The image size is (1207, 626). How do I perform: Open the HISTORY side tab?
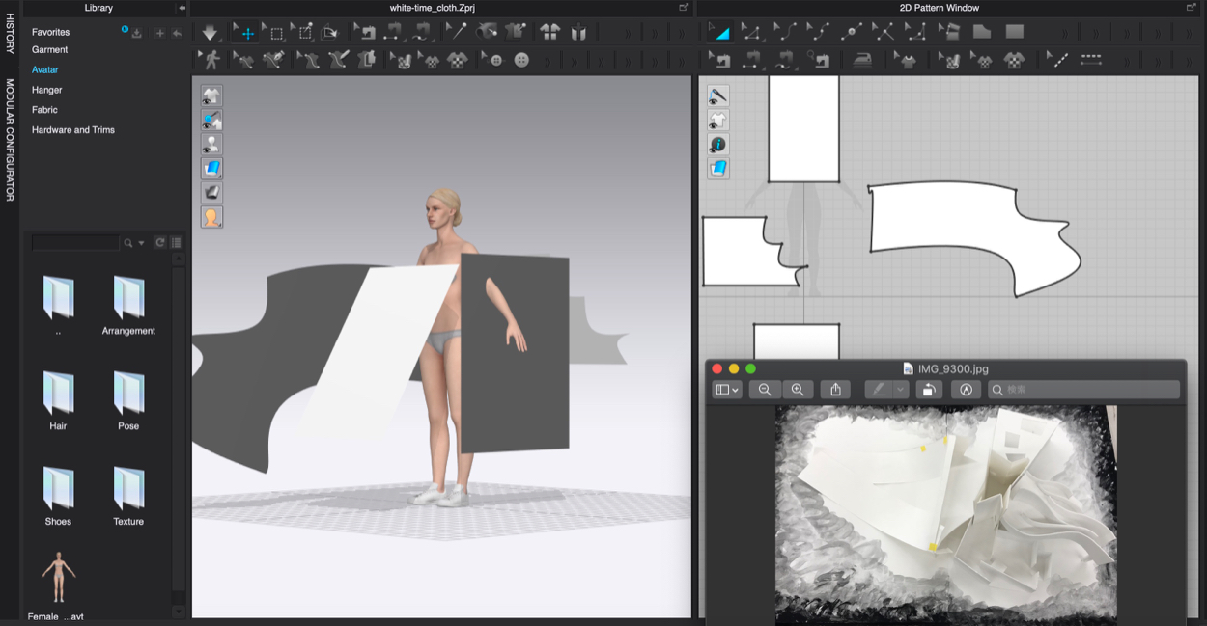[10, 32]
